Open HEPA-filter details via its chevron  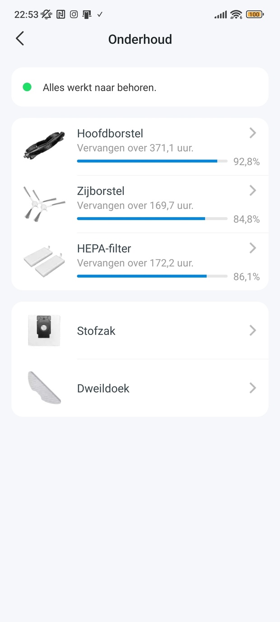pos(253,248)
